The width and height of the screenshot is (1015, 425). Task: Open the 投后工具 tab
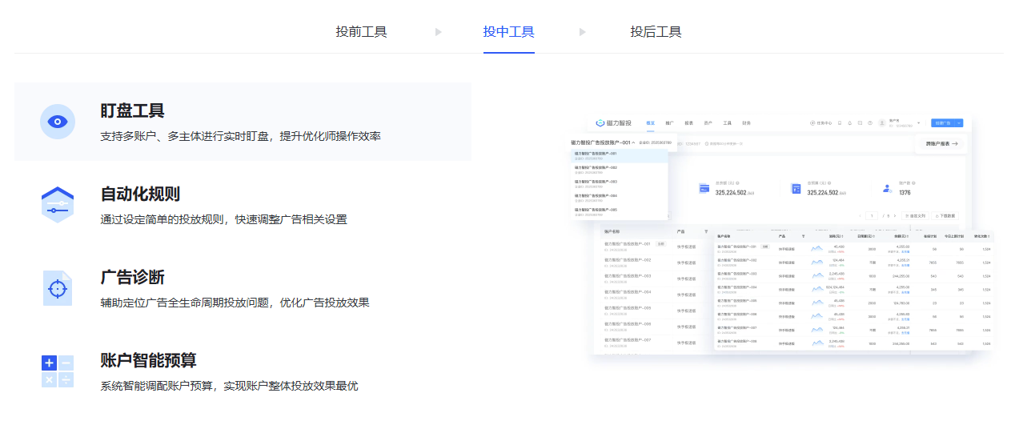click(x=656, y=32)
